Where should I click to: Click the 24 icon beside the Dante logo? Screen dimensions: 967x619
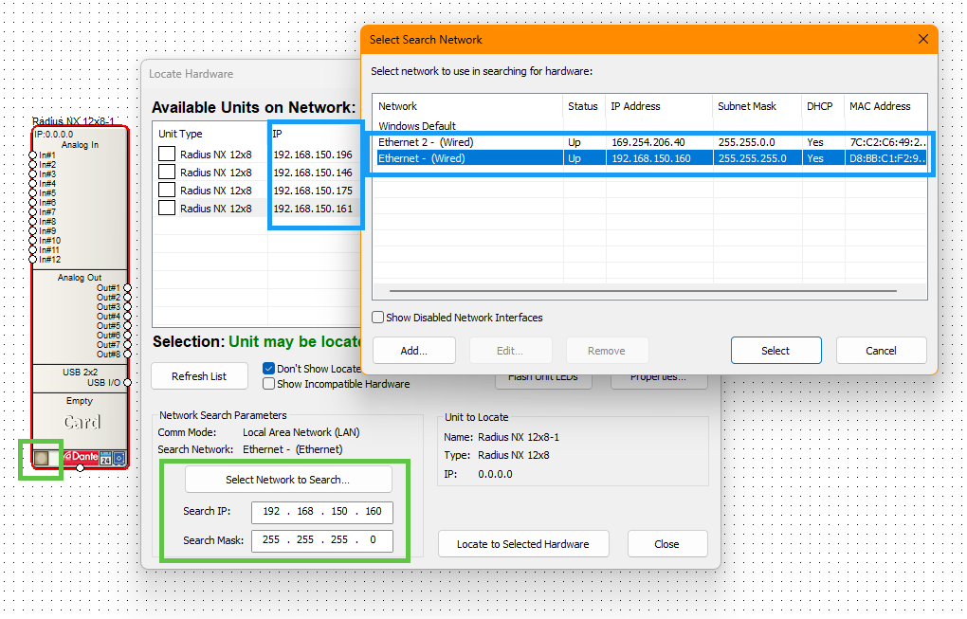click(x=106, y=459)
